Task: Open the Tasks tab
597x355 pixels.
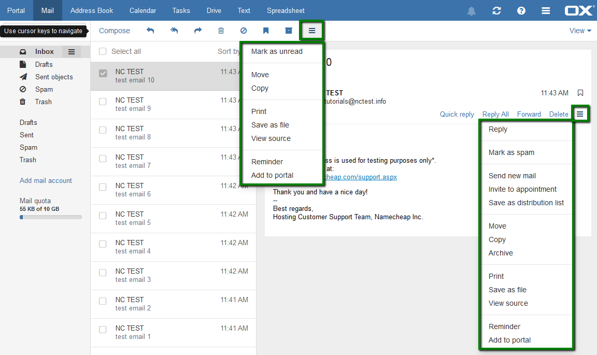Action: (181, 11)
